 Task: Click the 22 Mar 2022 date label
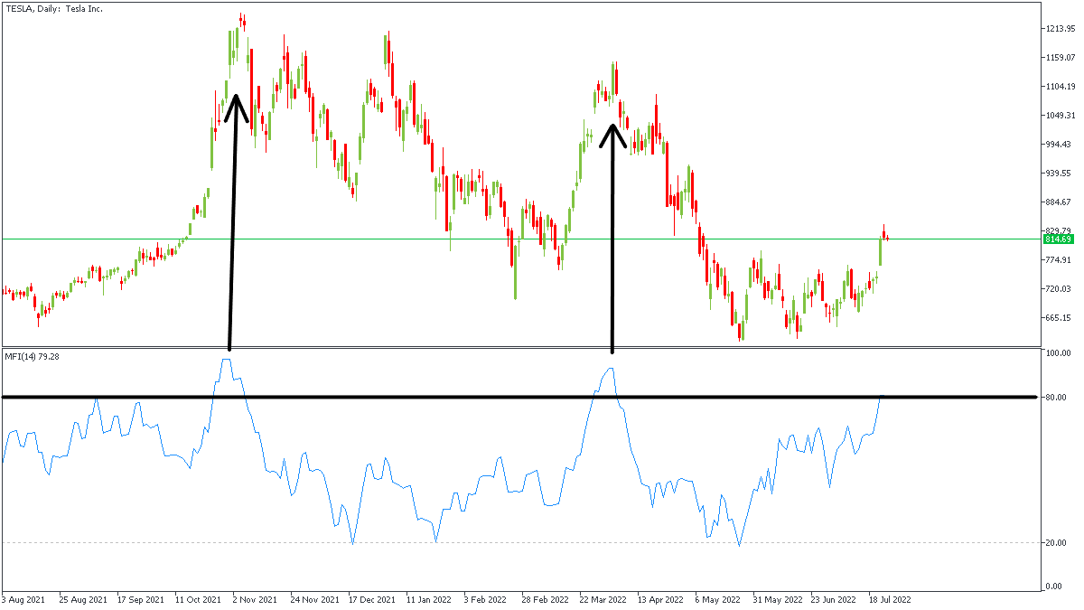click(604, 599)
